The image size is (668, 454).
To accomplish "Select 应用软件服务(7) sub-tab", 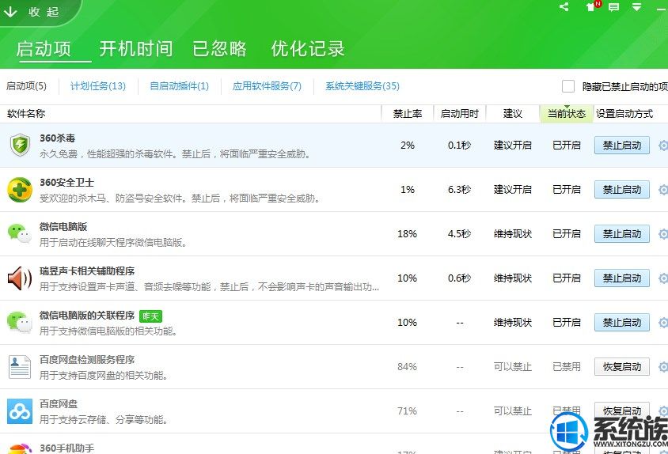I will click(x=267, y=86).
